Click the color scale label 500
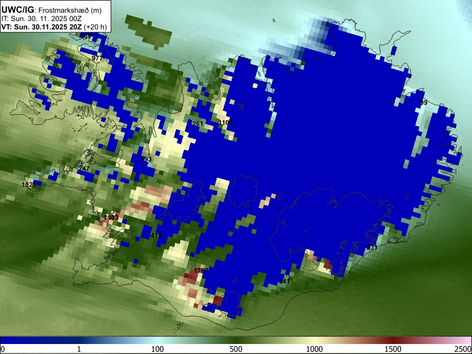Image resolution: width=472 pixels, height=354 pixels. (x=235, y=349)
